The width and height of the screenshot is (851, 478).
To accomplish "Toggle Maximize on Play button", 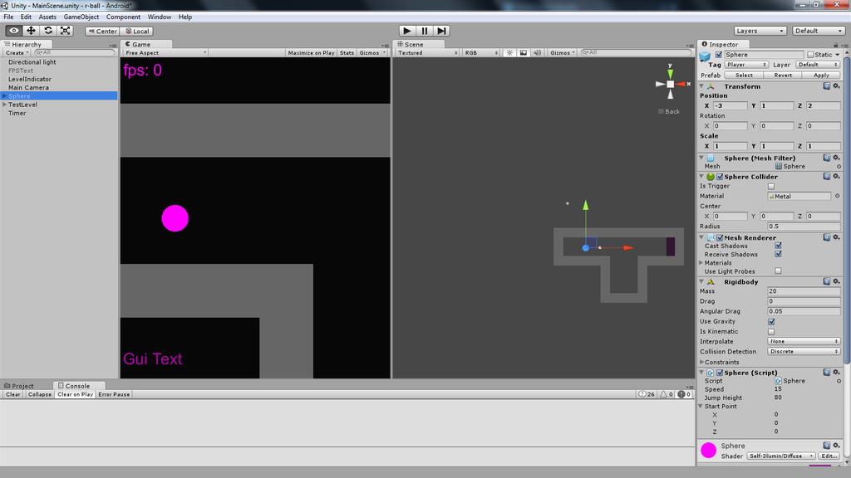I will click(x=311, y=52).
